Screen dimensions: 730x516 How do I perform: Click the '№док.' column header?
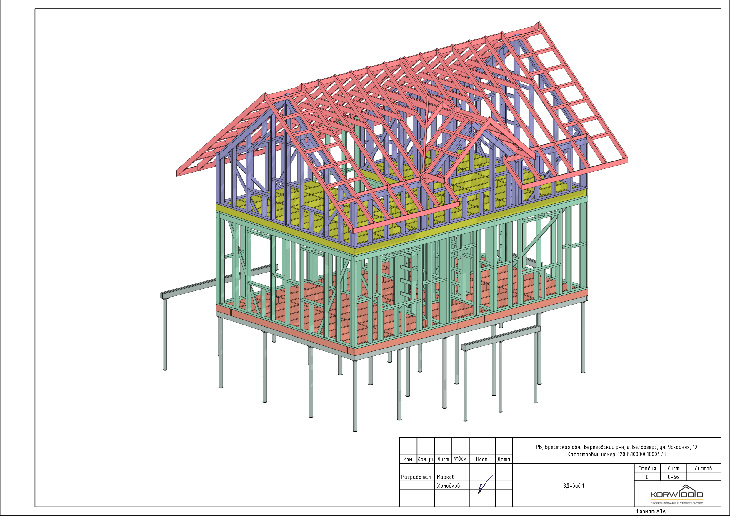pos(460,459)
